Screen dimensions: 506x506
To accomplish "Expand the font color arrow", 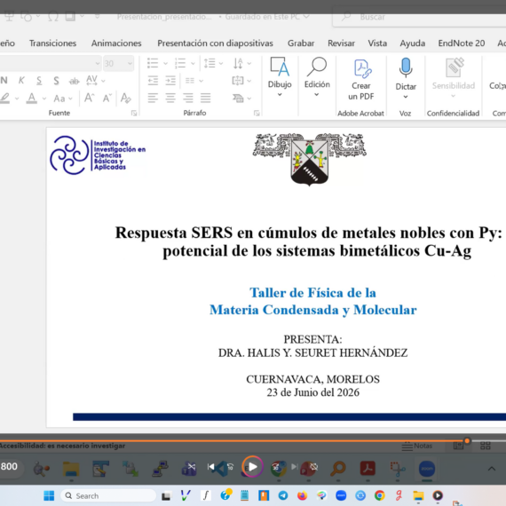I will click(x=44, y=99).
